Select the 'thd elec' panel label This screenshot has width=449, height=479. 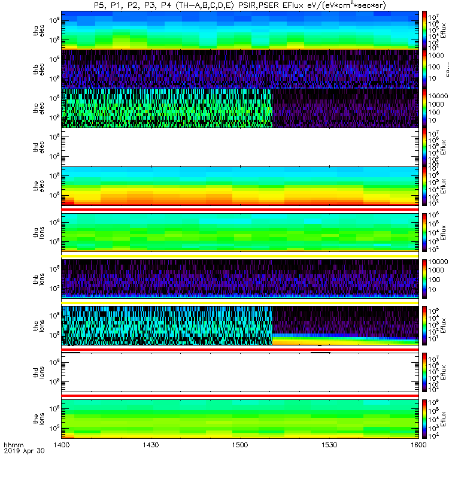pos(39,147)
